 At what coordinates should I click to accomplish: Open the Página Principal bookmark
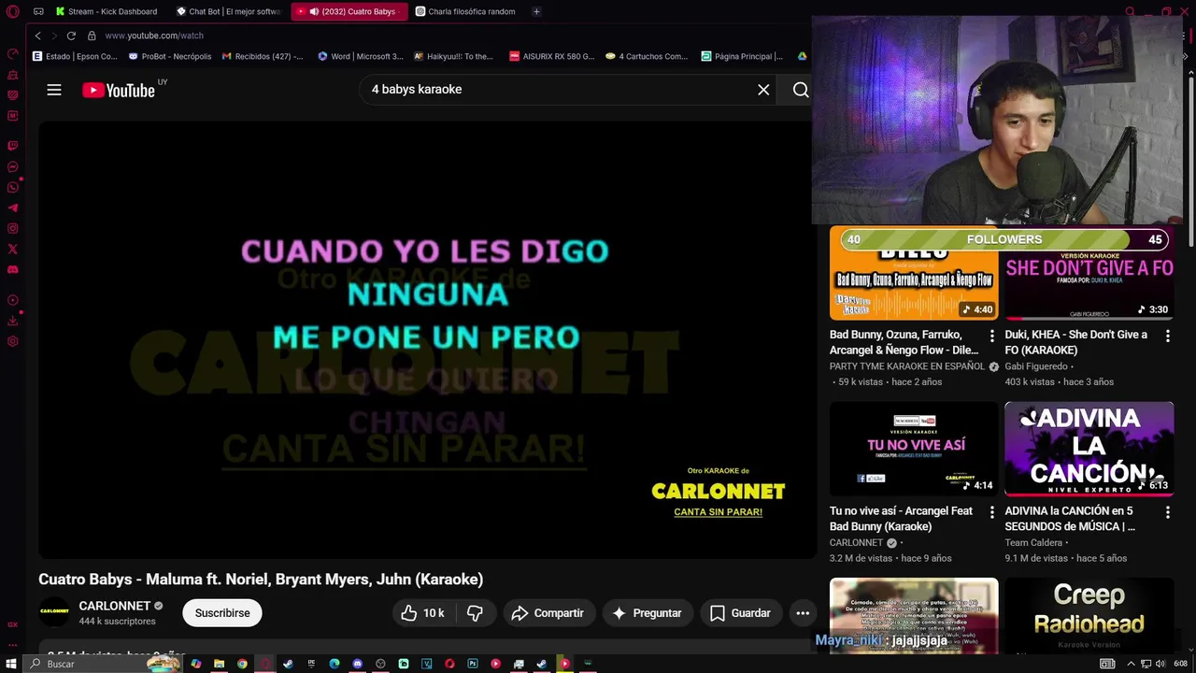click(x=742, y=56)
